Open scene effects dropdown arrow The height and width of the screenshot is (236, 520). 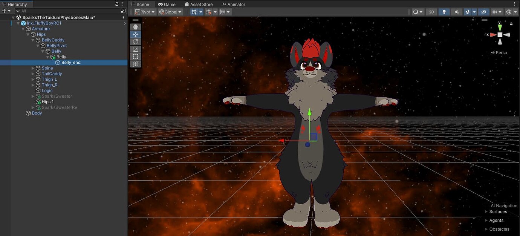474,12
